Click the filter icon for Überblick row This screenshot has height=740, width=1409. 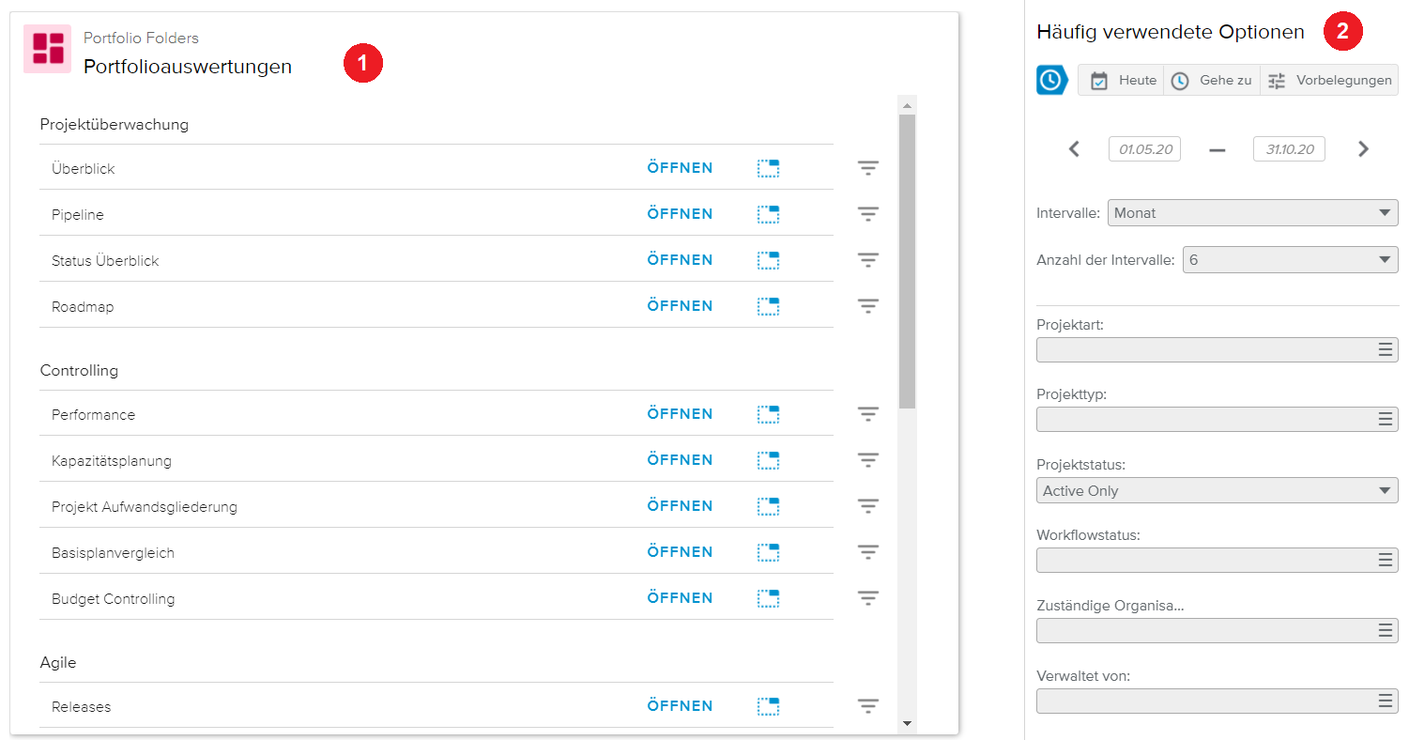tap(867, 168)
